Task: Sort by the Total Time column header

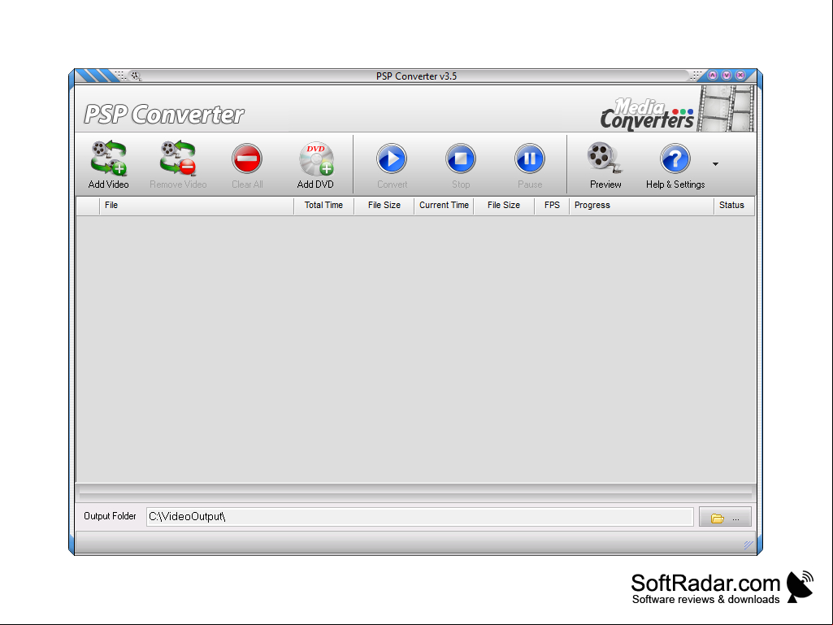Action: pos(323,205)
